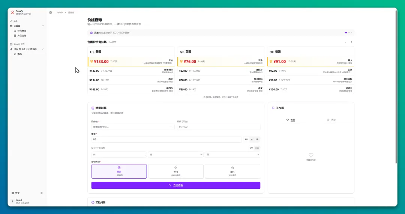Viewport: 405px width, 214px height.
Task: Collapse the 运营管 sidebar section
Action: click(42, 26)
